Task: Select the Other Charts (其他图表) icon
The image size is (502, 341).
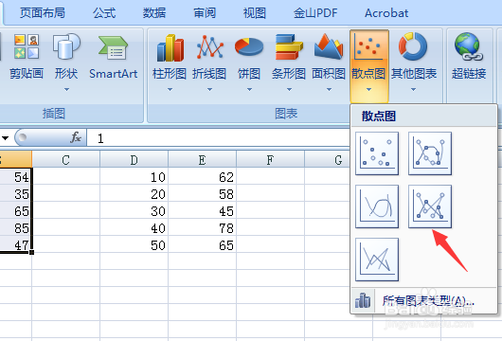Action: [413, 46]
